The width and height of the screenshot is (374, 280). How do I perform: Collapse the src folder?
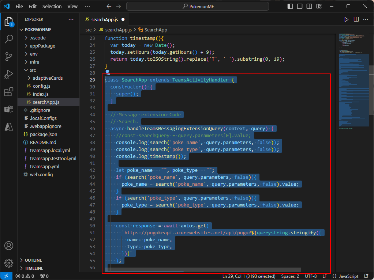pos(49,70)
